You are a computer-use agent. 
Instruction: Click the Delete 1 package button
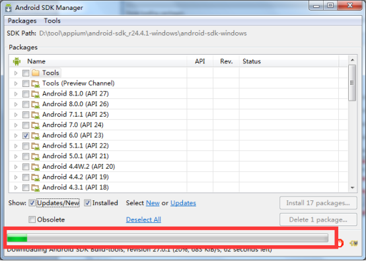tap(318, 219)
